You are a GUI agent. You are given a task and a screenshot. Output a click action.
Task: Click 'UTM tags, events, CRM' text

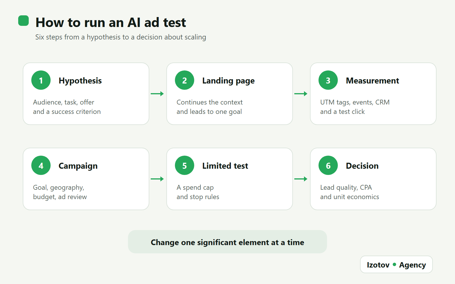[x=355, y=102]
